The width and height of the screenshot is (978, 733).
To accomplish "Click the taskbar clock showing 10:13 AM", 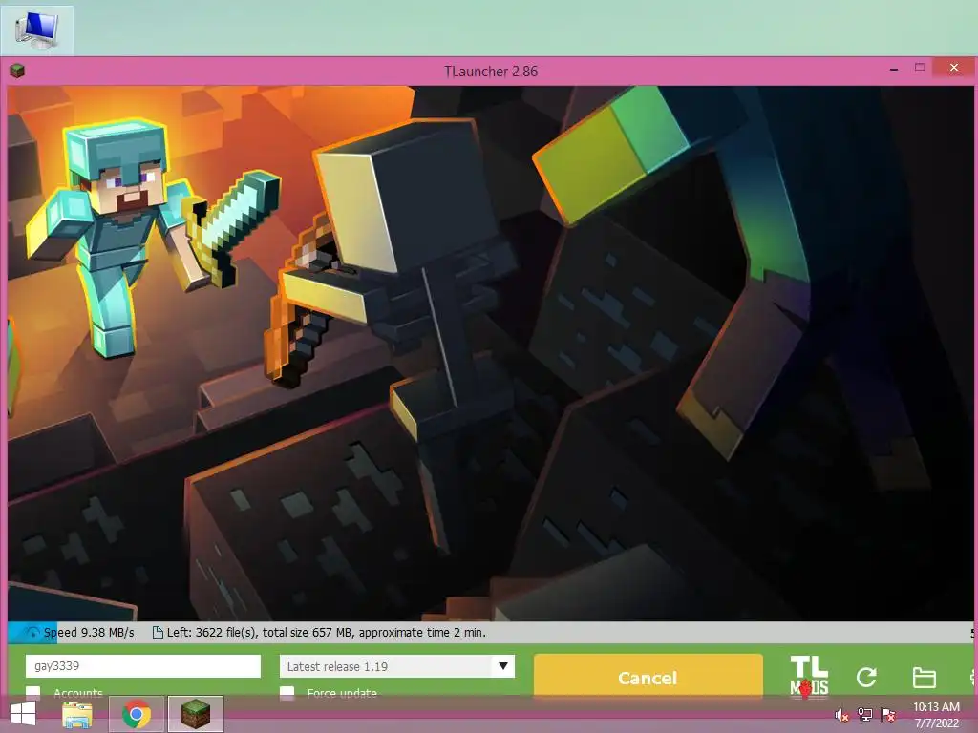I will (936, 715).
